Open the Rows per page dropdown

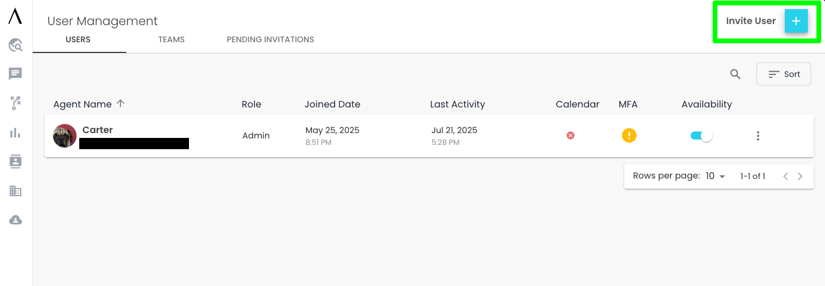point(715,176)
